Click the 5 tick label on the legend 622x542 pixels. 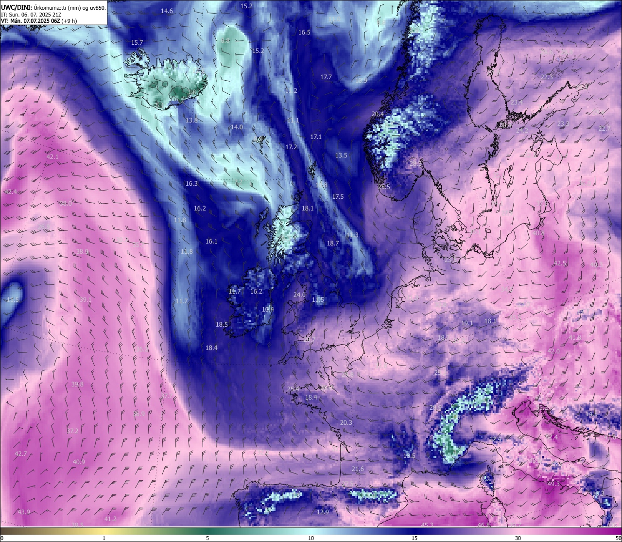click(x=207, y=538)
